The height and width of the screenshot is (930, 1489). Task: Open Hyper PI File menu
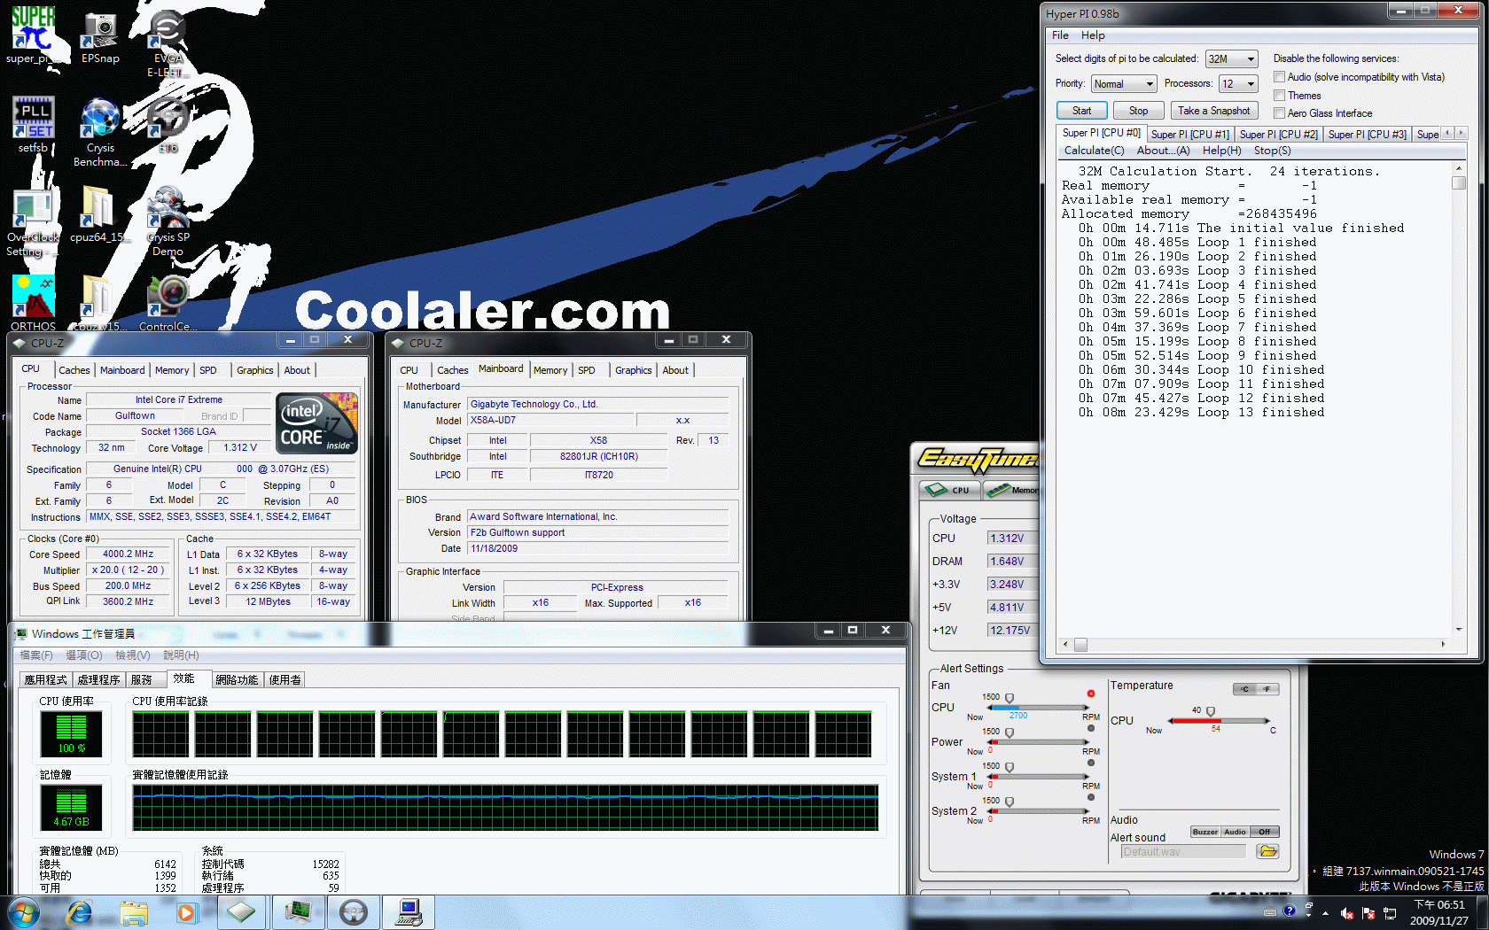(x=1060, y=35)
